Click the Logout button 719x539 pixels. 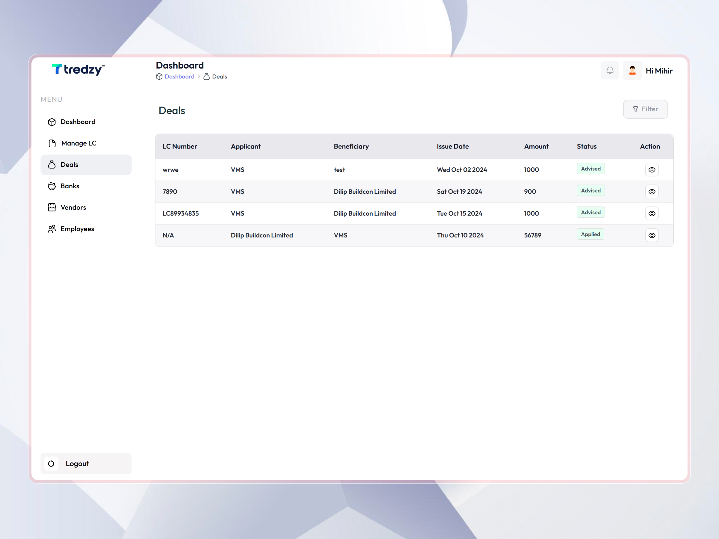click(x=77, y=463)
